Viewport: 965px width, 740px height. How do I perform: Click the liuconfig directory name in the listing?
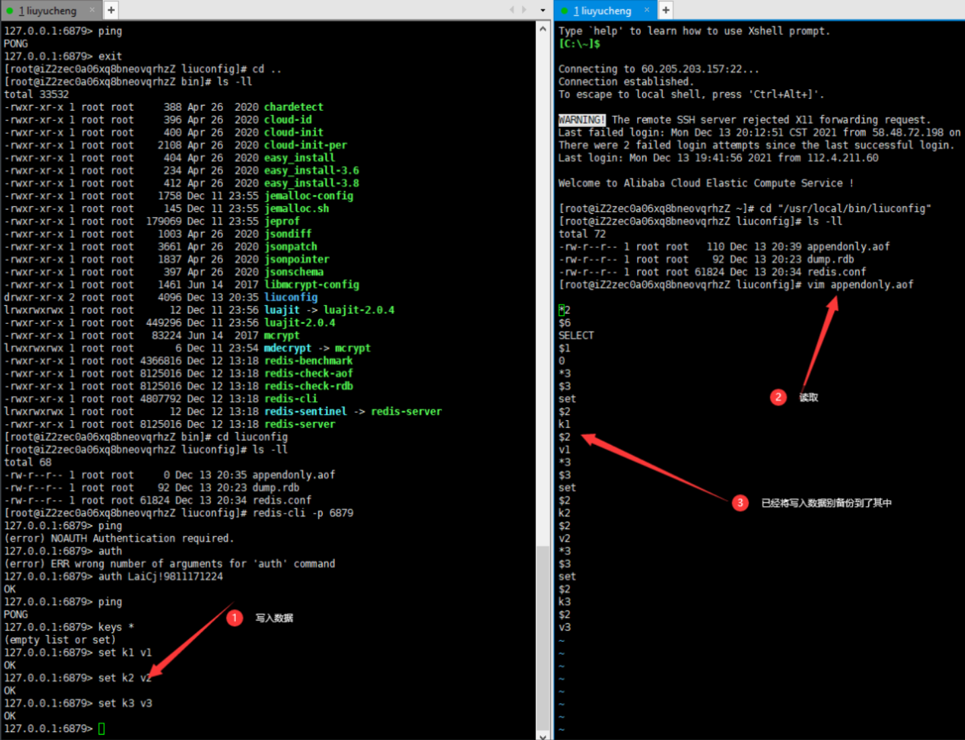(290, 297)
